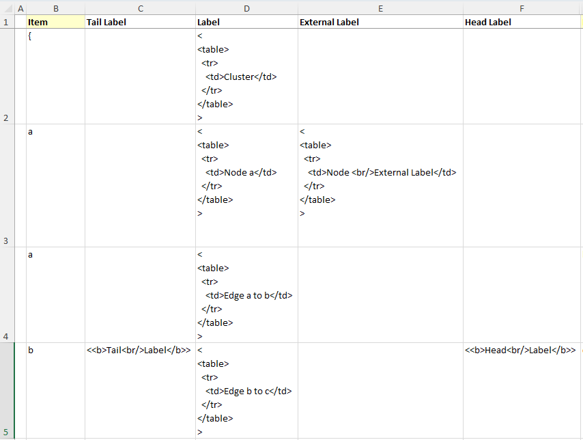
Task: Click the Select All corner of the grid
Action: click(x=7, y=8)
